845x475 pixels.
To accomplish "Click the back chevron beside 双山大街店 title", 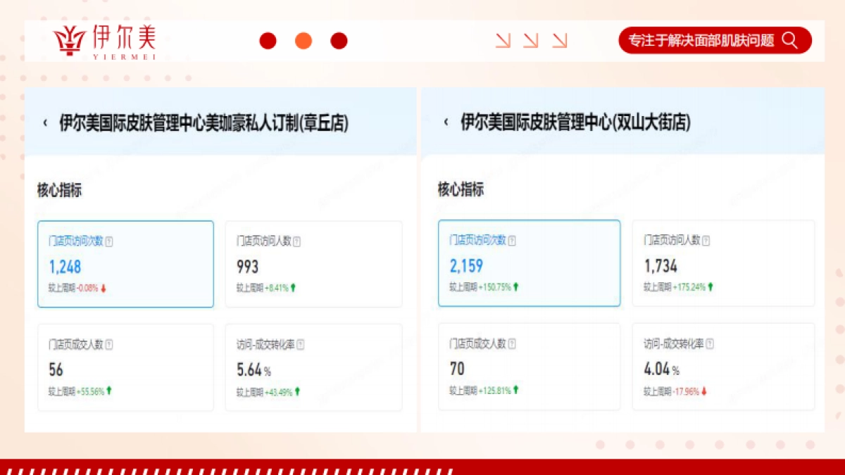I will [x=444, y=123].
